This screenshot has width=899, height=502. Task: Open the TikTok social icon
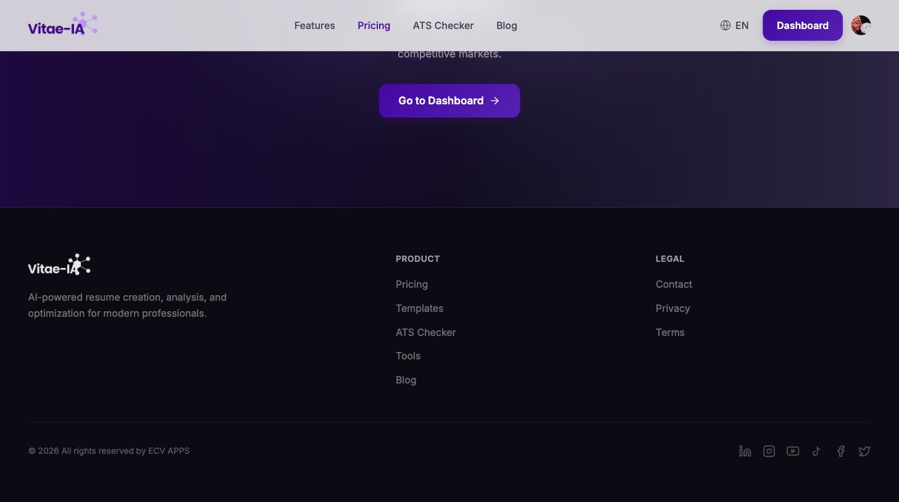pos(816,451)
